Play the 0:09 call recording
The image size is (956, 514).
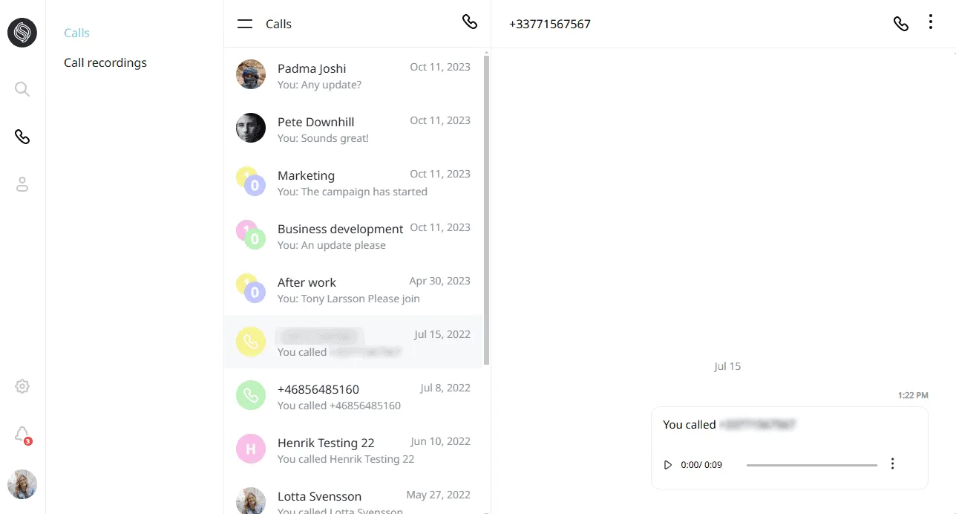pos(668,465)
